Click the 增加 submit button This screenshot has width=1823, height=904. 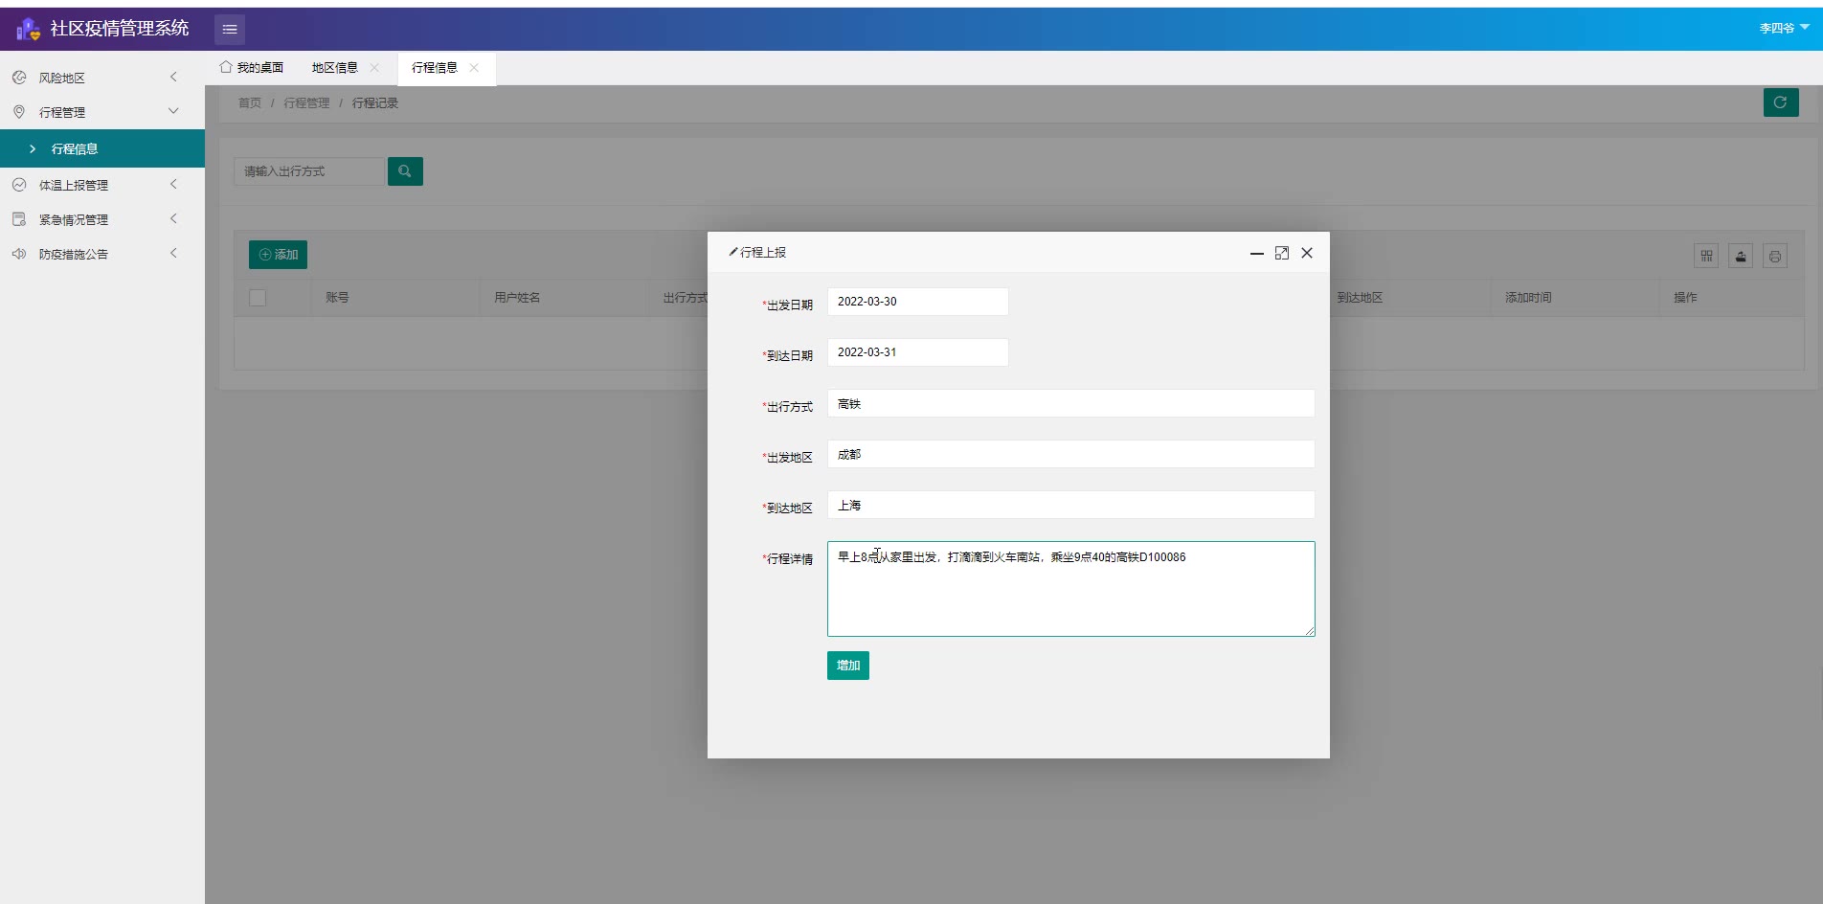click(x=848, y=666)
